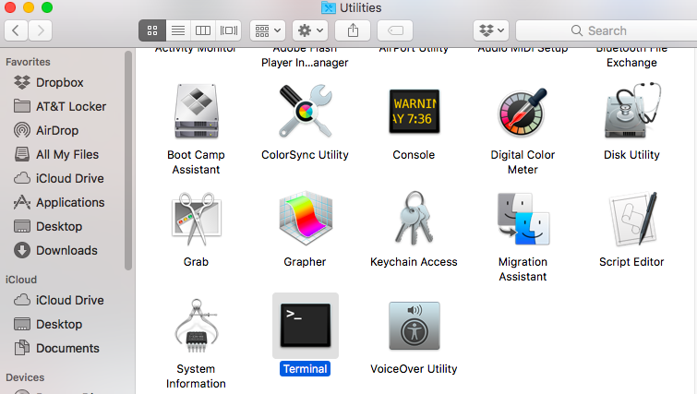This screenshot has height=394, width=697.
Task: Open the Action gear menu
Action: [310, 30]
